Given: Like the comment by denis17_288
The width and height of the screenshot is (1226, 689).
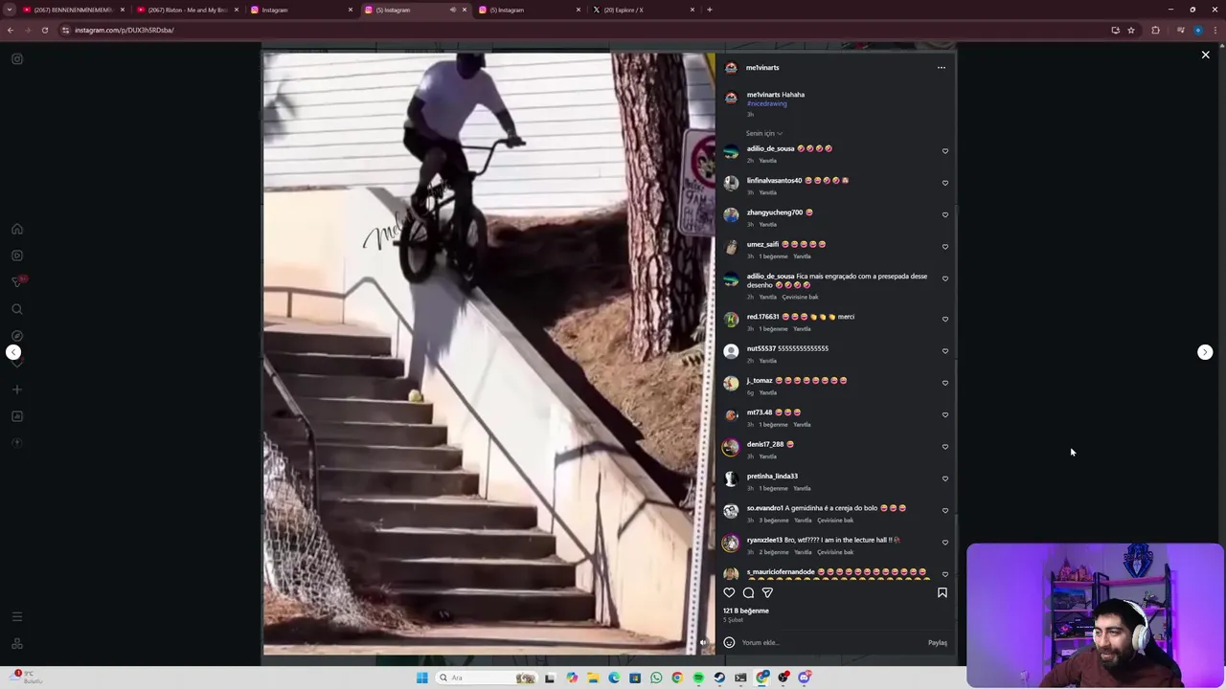Looking at the screenshot, I should (944, 447).
